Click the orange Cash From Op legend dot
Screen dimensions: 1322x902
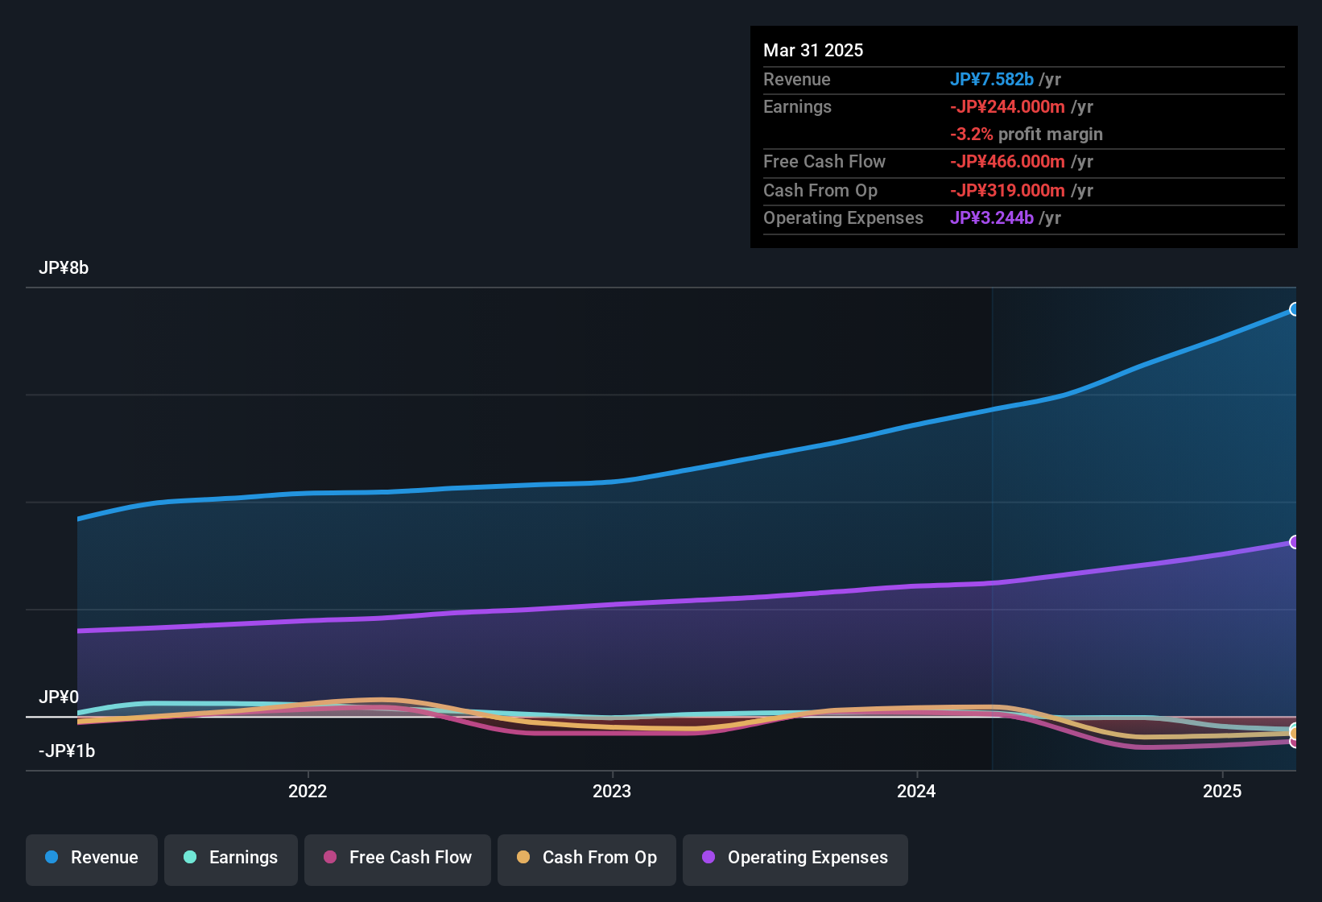tap(523, 857)
